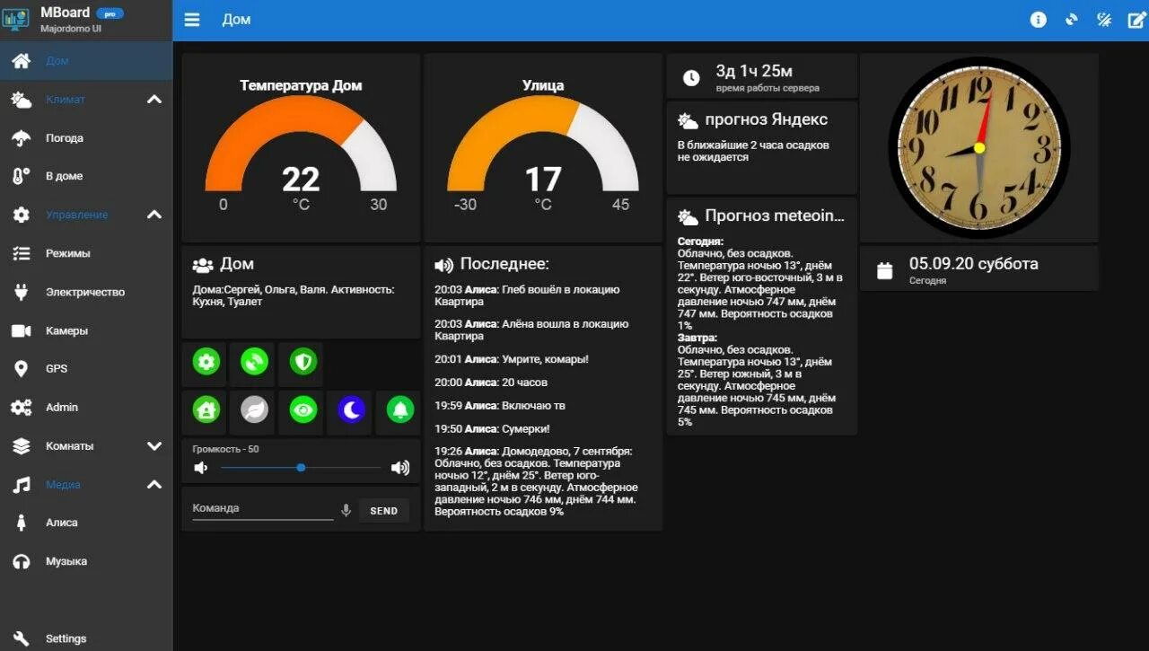
Task: Click the 'Алёна вошла в локацию' entry
Action: click(531, 330)
